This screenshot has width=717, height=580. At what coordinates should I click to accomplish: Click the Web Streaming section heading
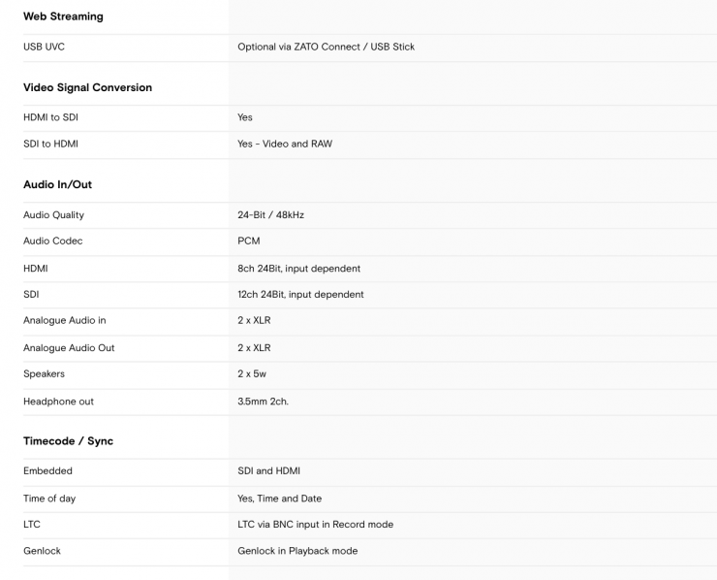click(63, 16)
